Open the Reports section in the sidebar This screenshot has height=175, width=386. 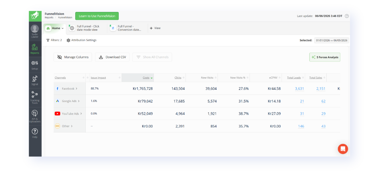click(35, 49)
